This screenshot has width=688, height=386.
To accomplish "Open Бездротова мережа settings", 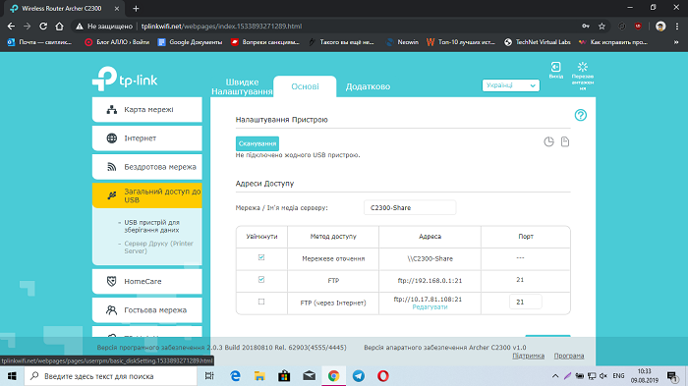I will coord(147,167).
